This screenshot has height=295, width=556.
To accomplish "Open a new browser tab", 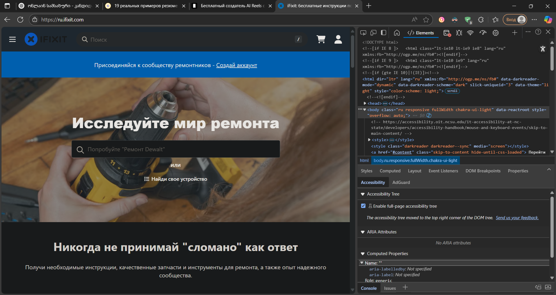I will click(x=369, y=6).
